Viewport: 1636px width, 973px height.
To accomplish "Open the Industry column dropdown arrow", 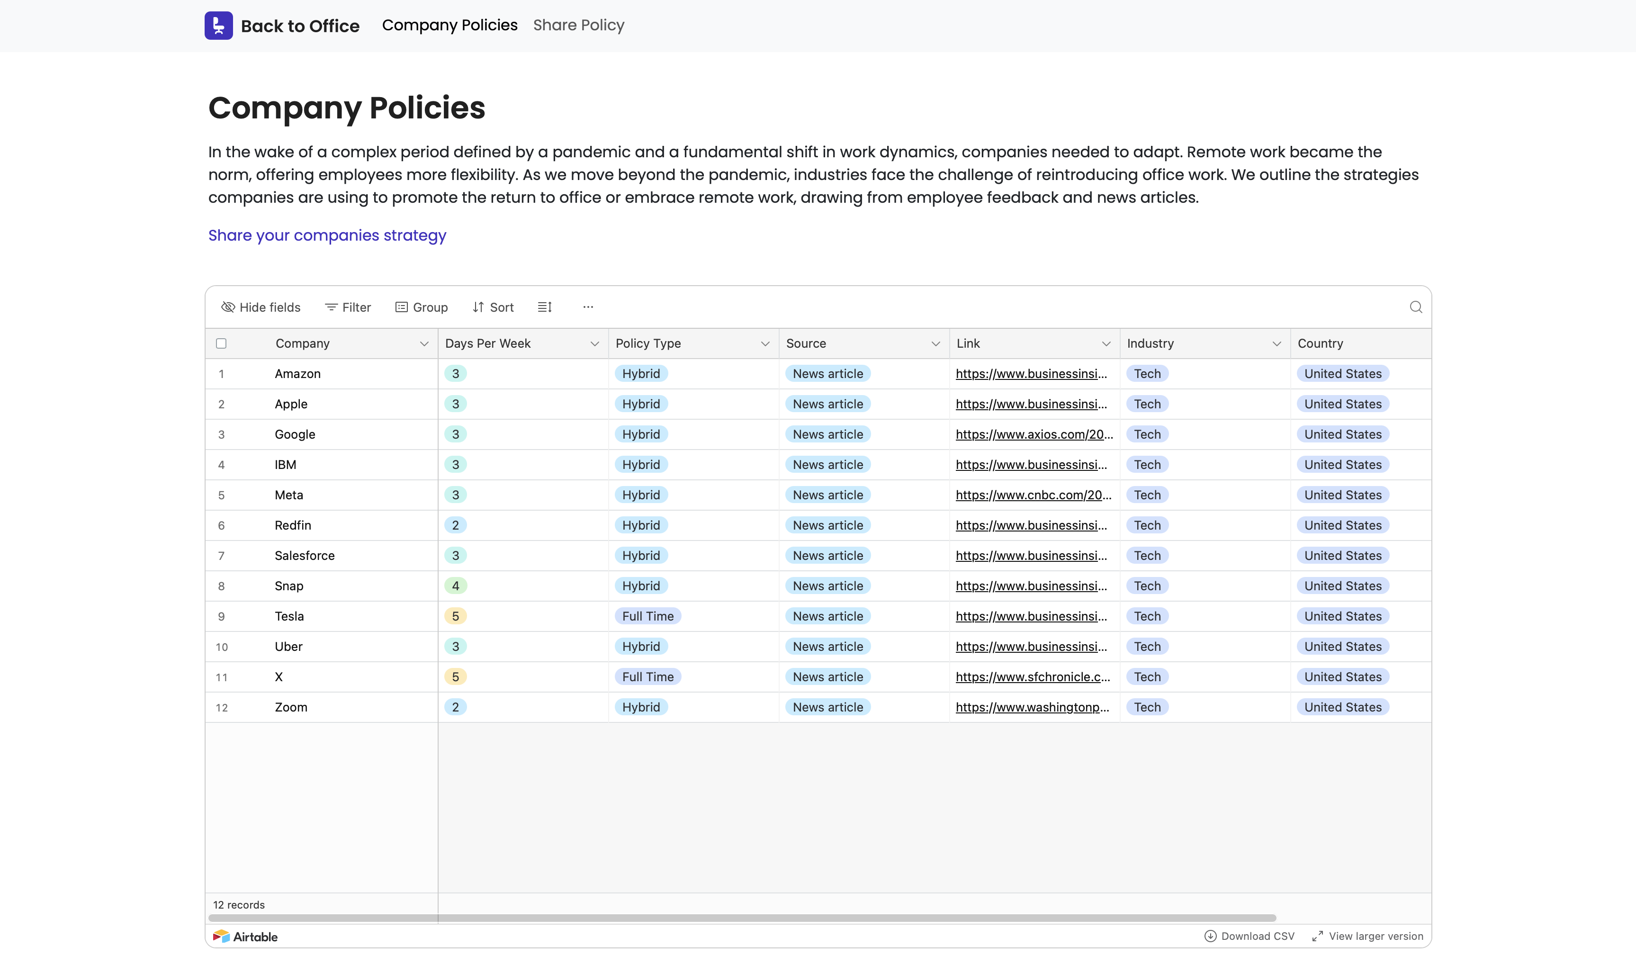I will pyautogui.click(x=1276, y=343).
